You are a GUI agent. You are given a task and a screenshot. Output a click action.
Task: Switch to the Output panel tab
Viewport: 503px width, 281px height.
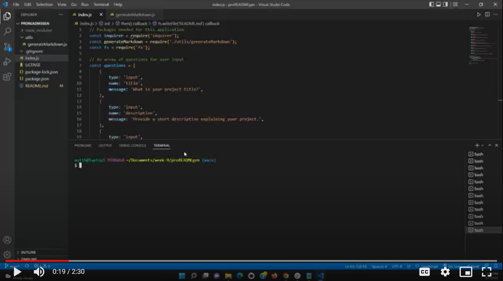[x=105, y=145]
